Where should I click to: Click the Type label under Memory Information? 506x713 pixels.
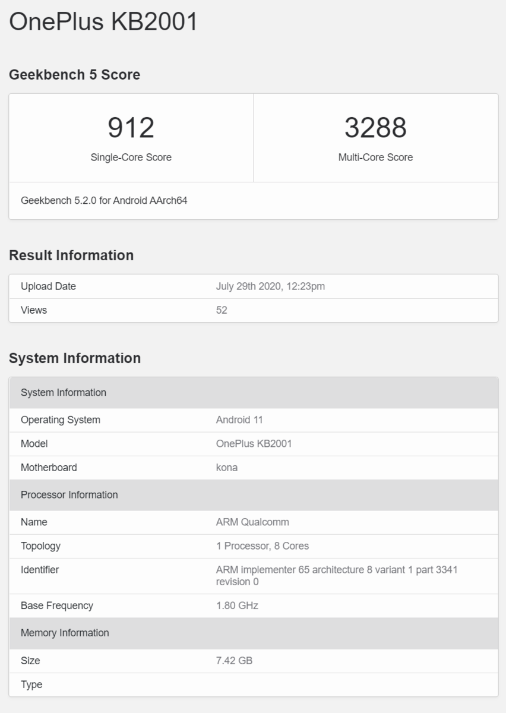(x=31, y=684)
